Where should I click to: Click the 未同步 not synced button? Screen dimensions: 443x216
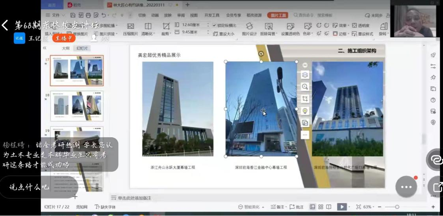point(374,15)
